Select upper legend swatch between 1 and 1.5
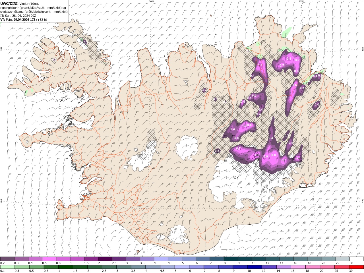Screen dimensions: 364x273 77,259
